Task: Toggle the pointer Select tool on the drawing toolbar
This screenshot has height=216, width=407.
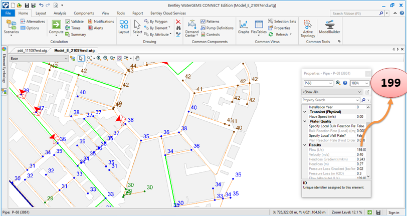Action: pos(81,59)
